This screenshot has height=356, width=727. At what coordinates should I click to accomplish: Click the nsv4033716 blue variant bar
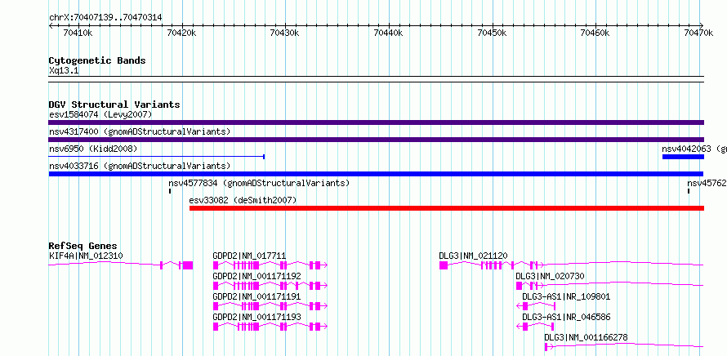(376, 174)
